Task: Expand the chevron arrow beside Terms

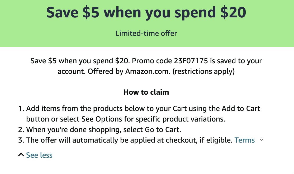Action: [262, 140]
